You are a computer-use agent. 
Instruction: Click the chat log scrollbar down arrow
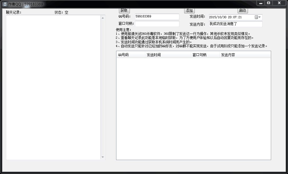point(103,157)
